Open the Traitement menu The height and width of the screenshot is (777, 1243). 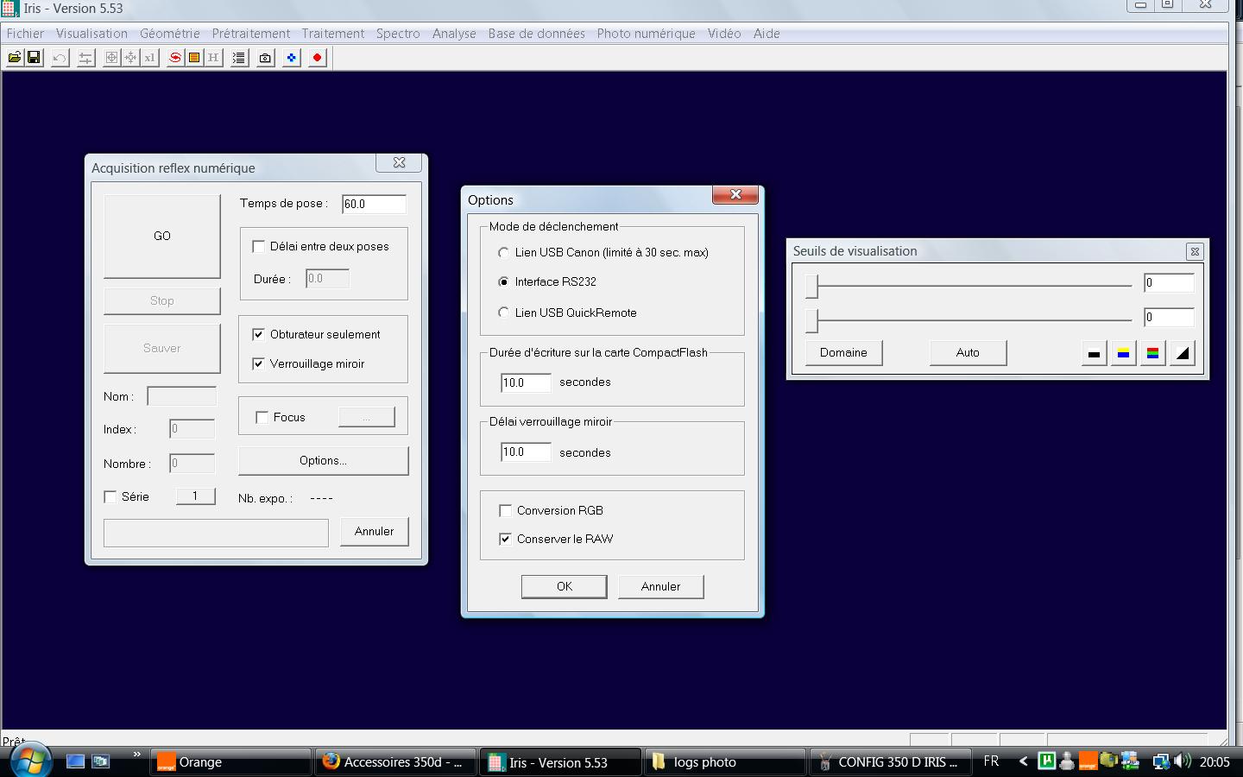[333, 34]
